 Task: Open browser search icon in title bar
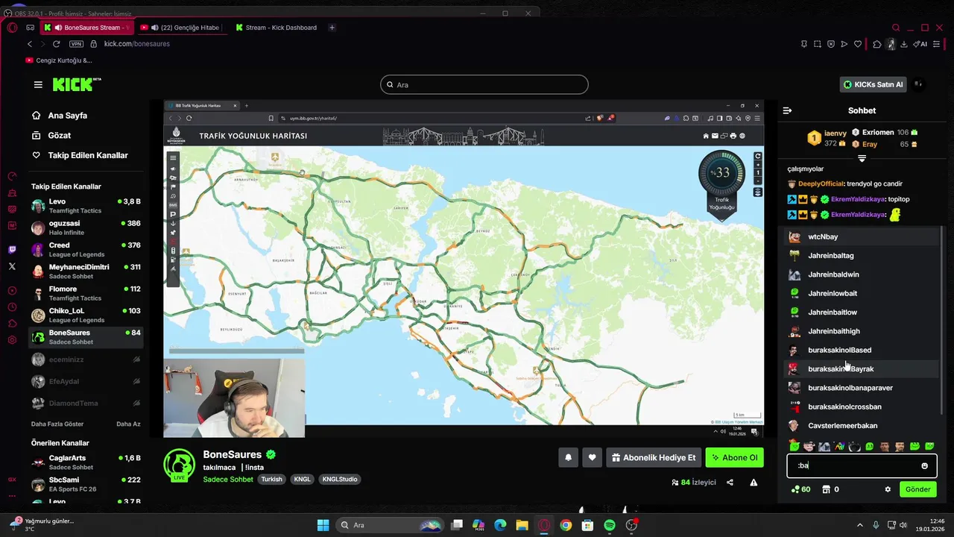pyautogui.click(x=896, y=28)
